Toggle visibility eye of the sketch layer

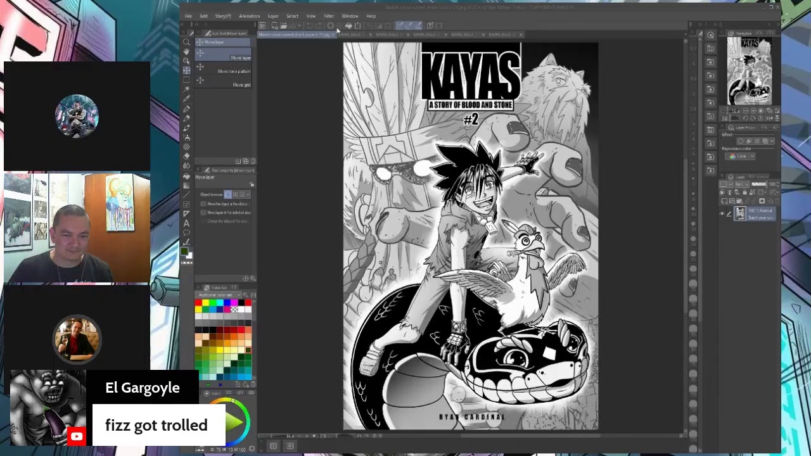pos(722,214)
